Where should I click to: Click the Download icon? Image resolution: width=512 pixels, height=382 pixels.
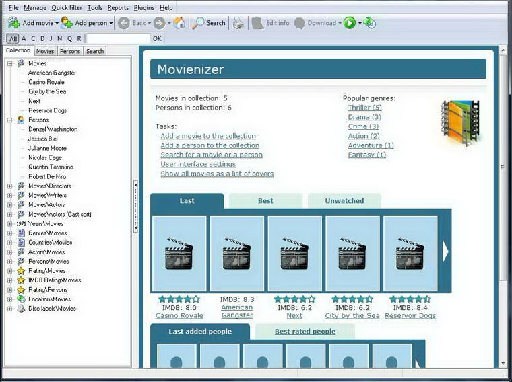[299, 23]
